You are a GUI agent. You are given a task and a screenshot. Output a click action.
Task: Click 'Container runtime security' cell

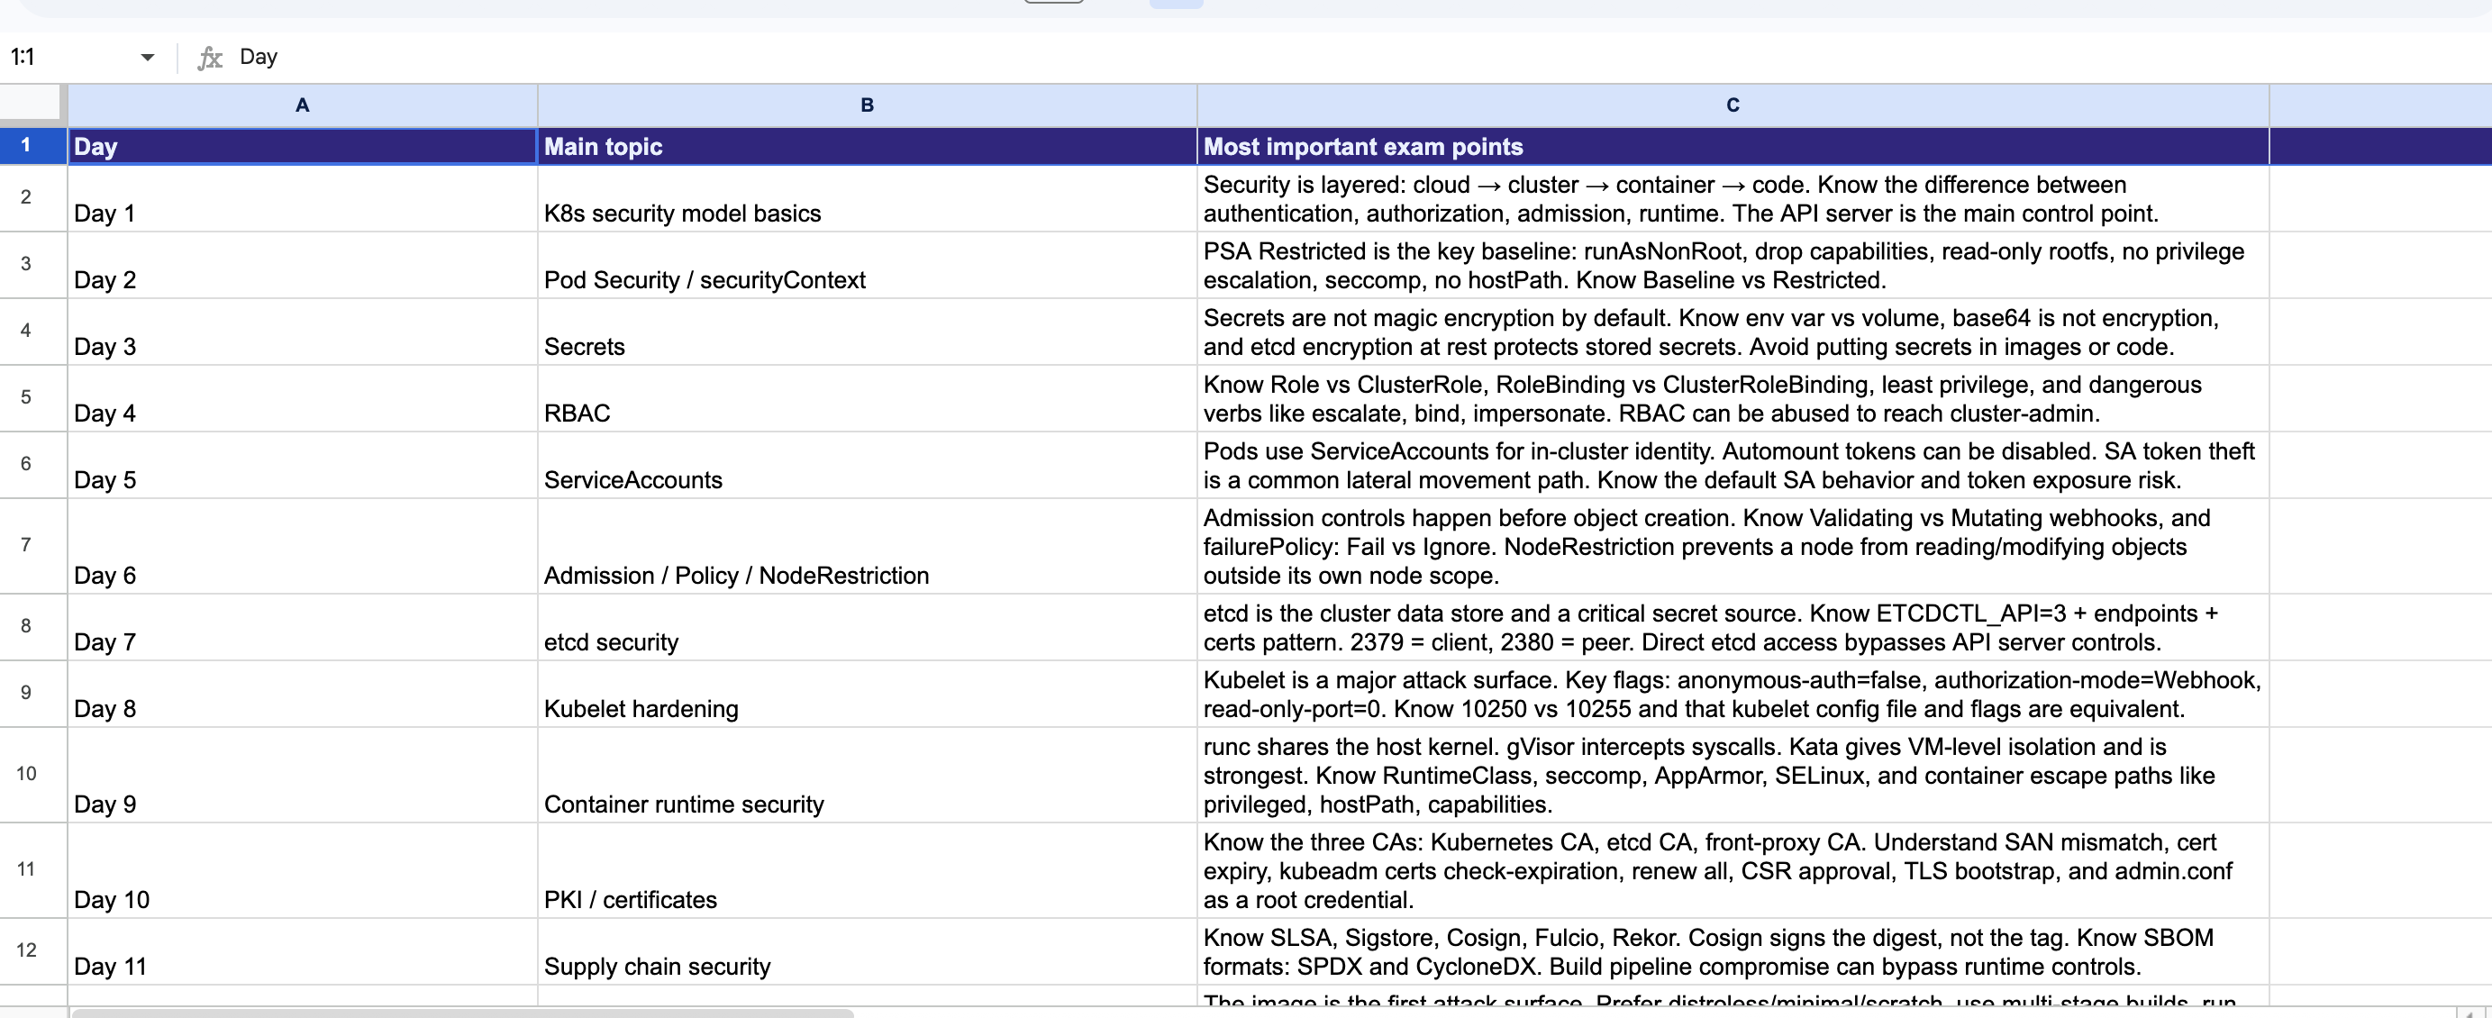(867, 775)
